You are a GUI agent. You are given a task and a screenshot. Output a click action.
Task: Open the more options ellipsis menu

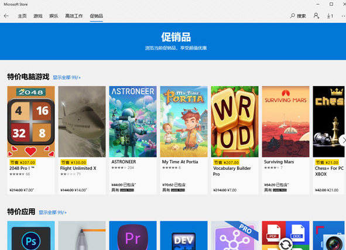pos(343,16)
